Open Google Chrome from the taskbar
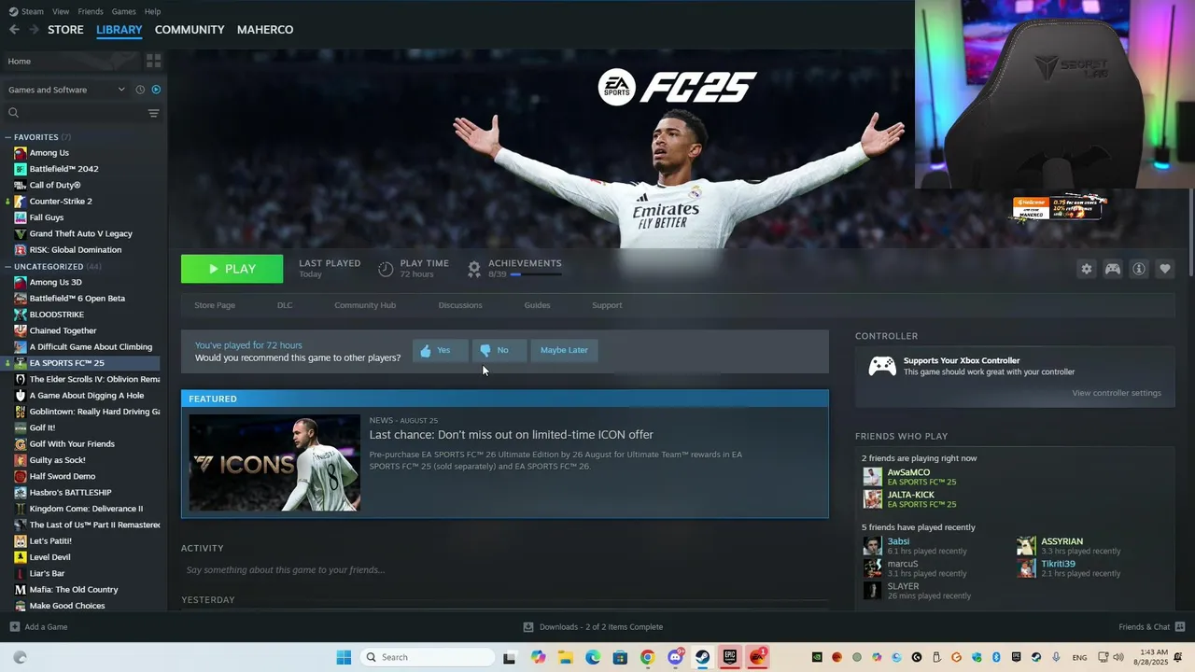This screenshot has height=672, width=1195. click(647, 657)
